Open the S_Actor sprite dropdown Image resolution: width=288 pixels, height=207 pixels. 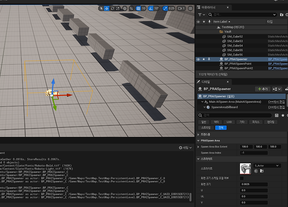click(267, 166)
